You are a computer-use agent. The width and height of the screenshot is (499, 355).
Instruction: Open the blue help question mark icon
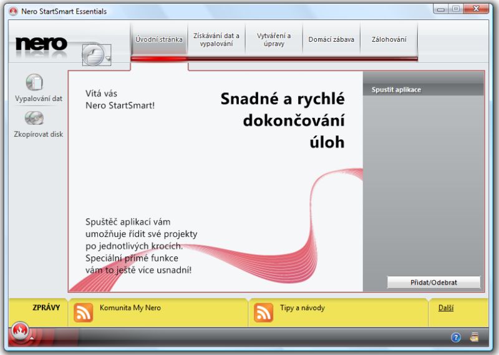456,337
